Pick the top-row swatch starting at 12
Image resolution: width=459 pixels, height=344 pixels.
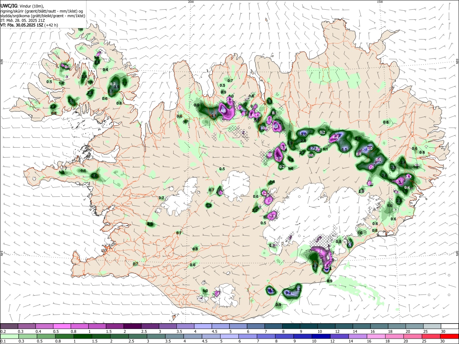344,326
